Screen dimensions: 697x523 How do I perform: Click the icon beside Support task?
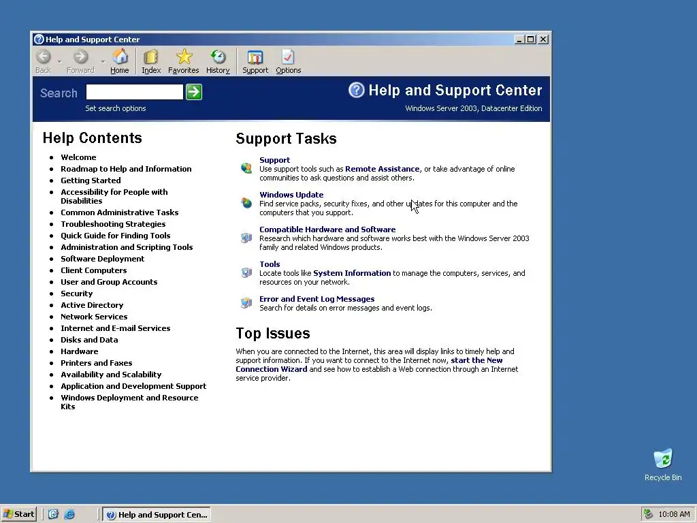pyautogui.click(x=246, y=168)
